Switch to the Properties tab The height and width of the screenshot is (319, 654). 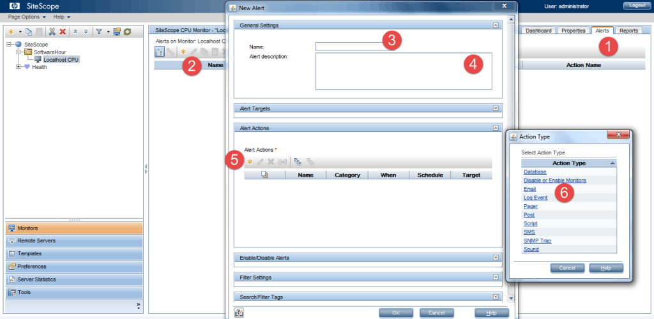point(573,31)
